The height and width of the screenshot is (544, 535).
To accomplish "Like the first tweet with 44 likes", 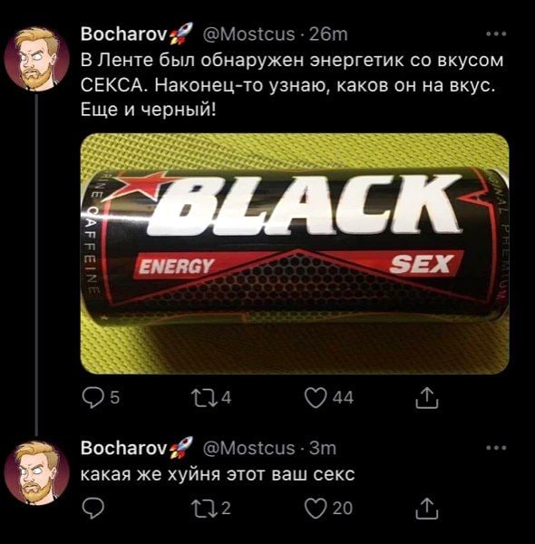I will 316,398.
